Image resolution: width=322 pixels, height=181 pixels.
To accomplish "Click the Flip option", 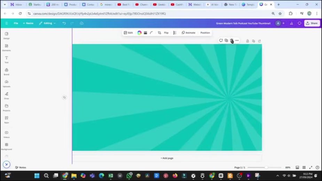I will point(166,33).
